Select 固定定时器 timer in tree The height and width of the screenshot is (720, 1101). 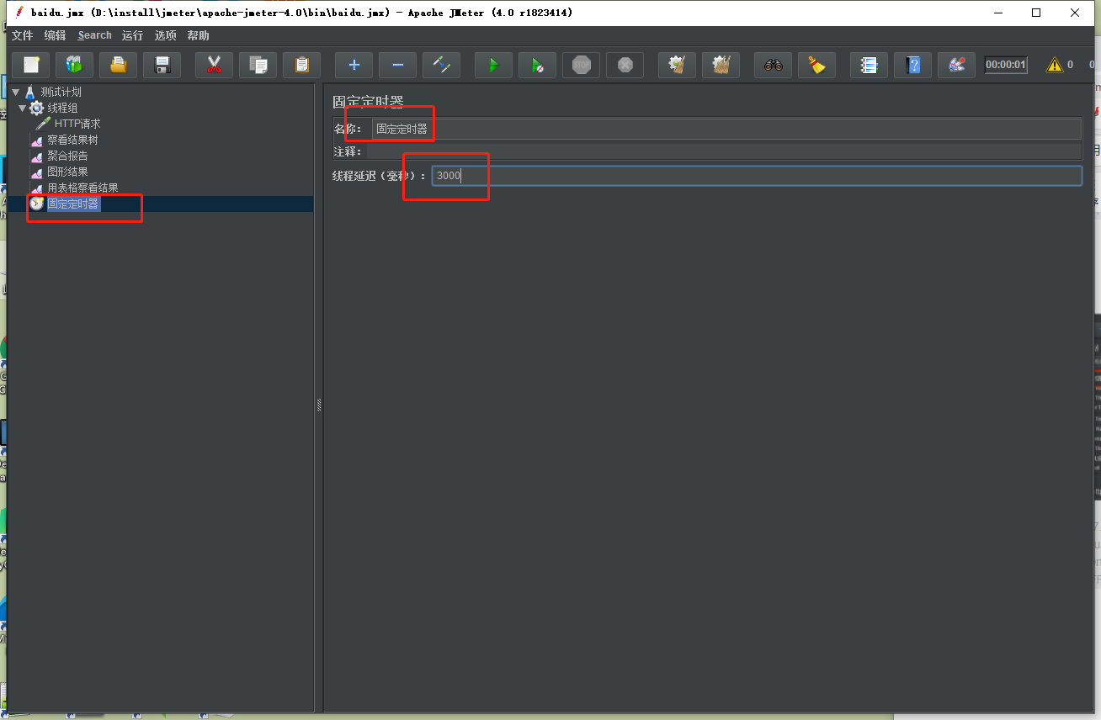pos(72,204)
